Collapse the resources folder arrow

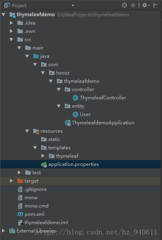pos(27,131)
